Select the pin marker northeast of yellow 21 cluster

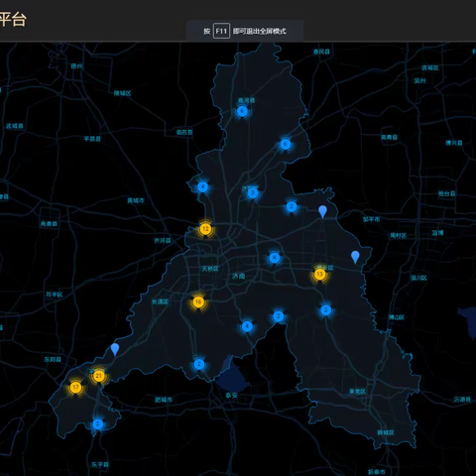[115, 349]
